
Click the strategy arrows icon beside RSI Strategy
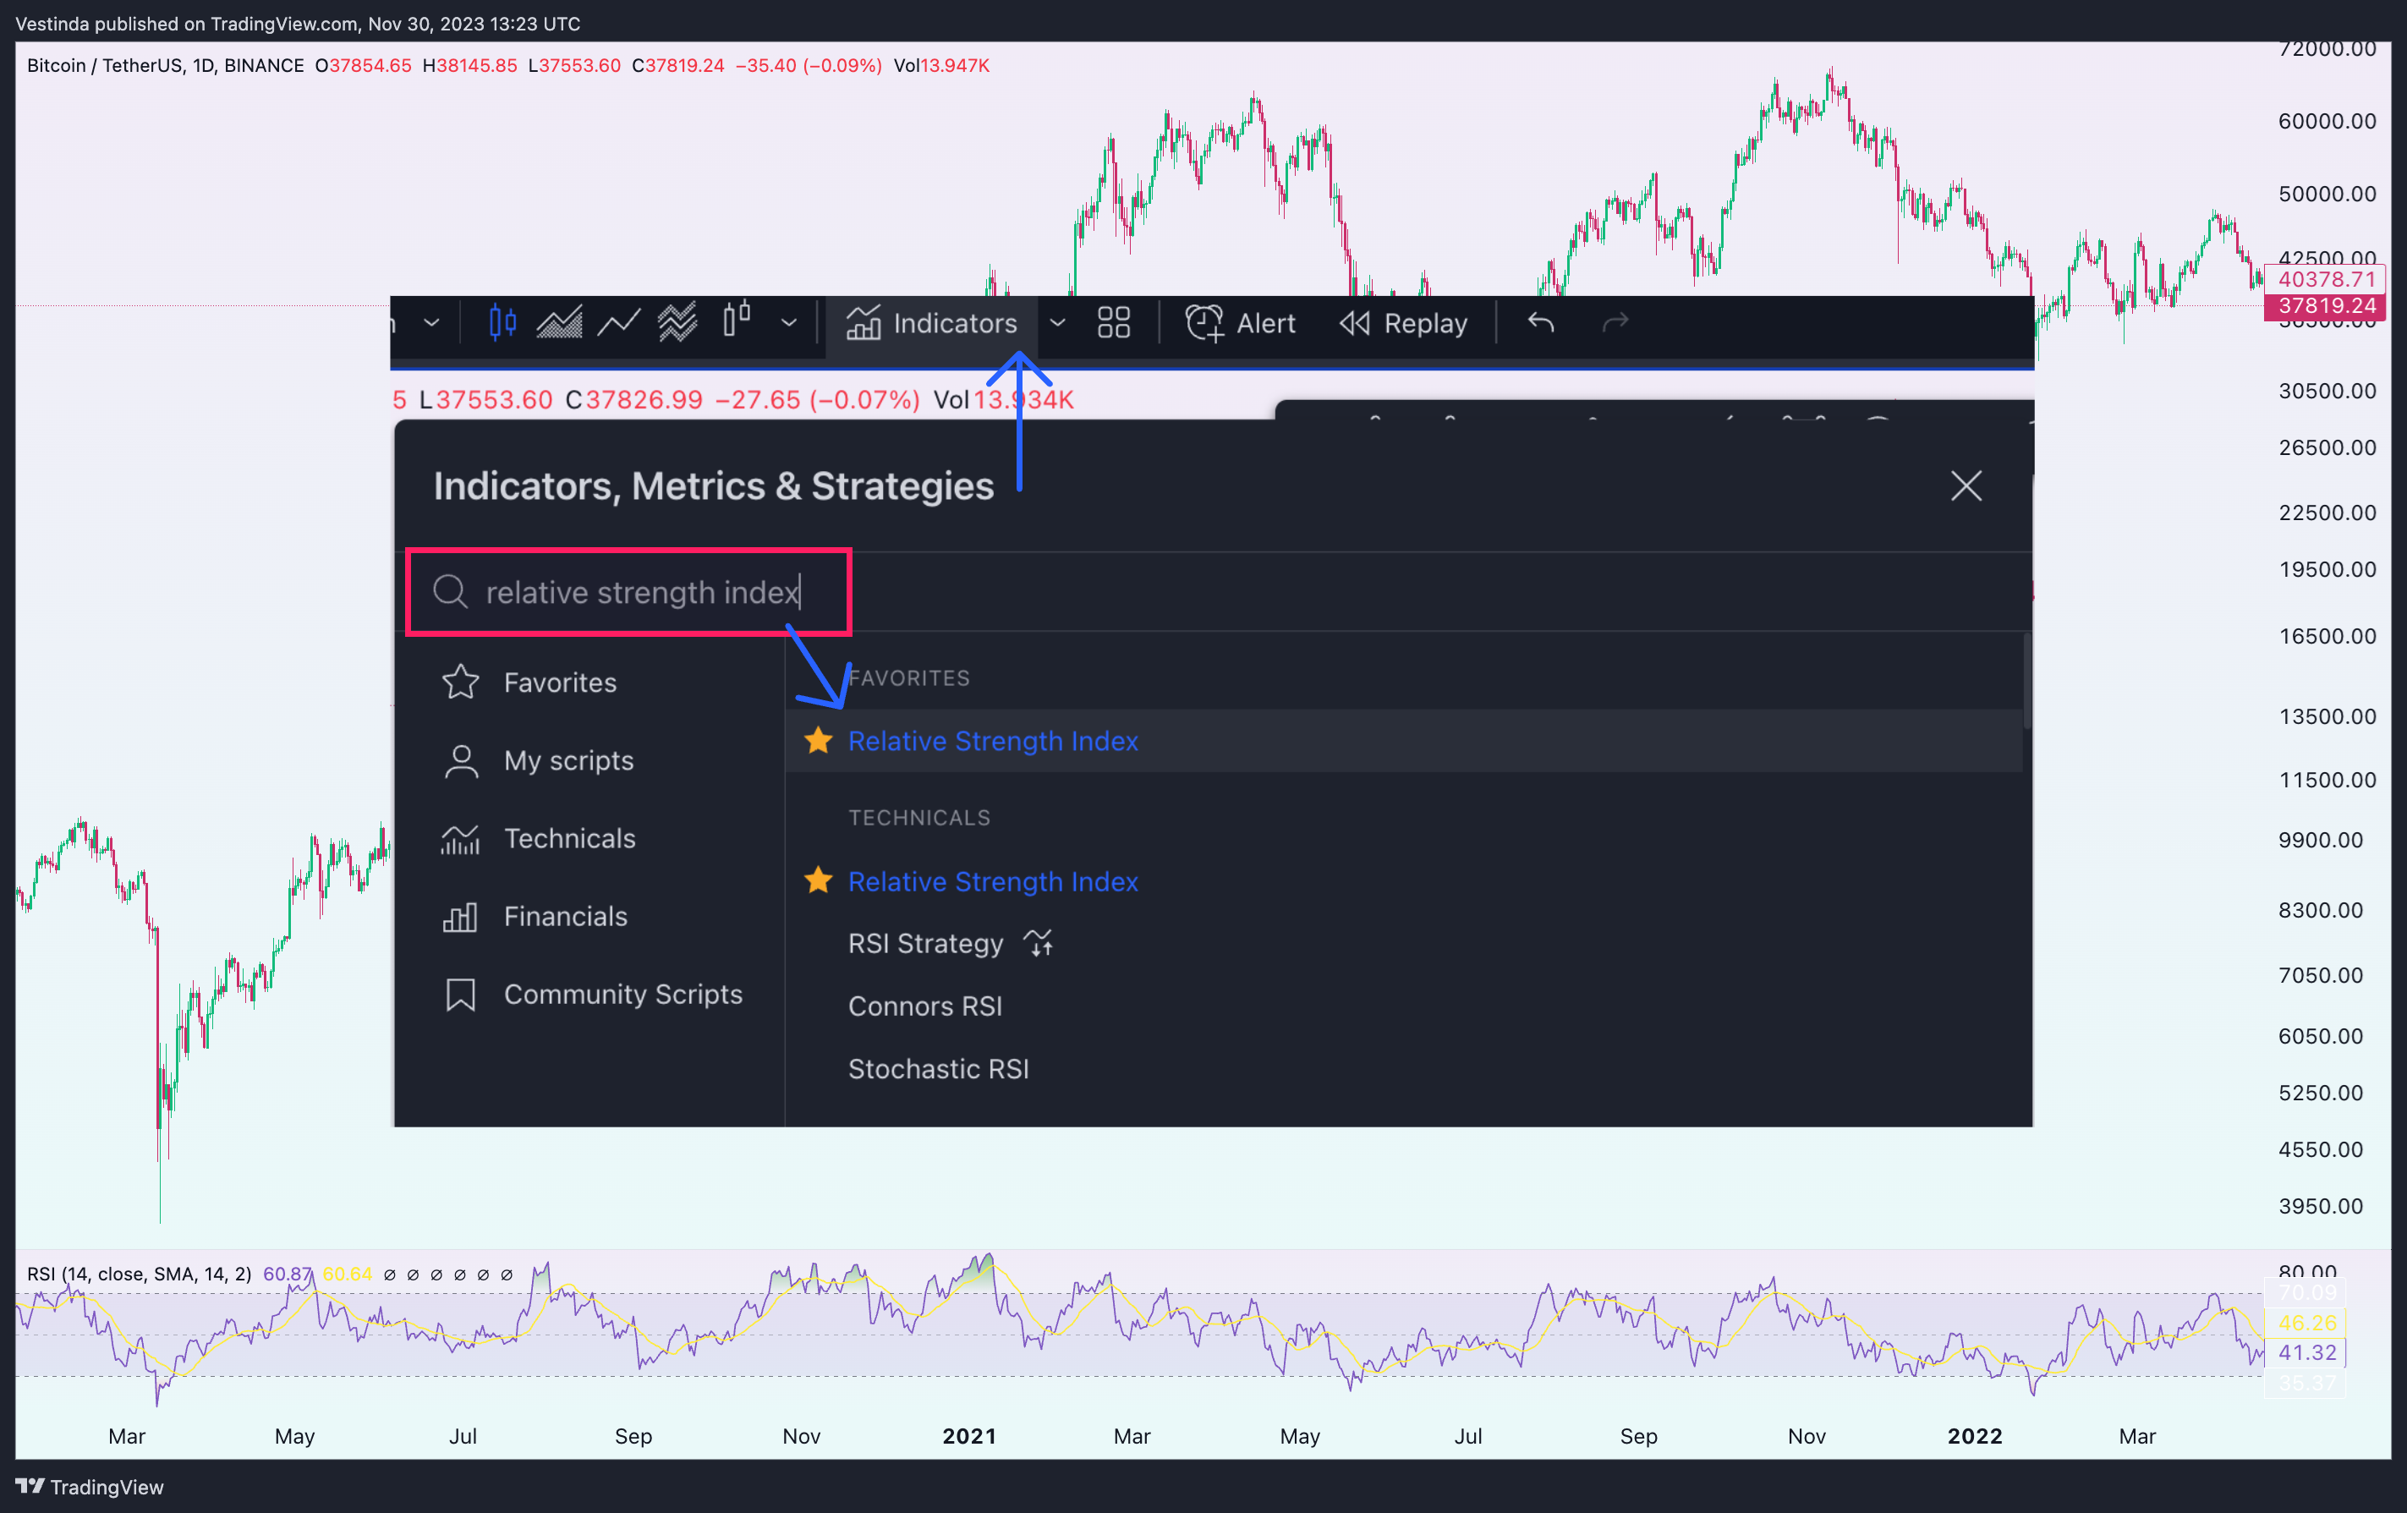pos(1039,942)
